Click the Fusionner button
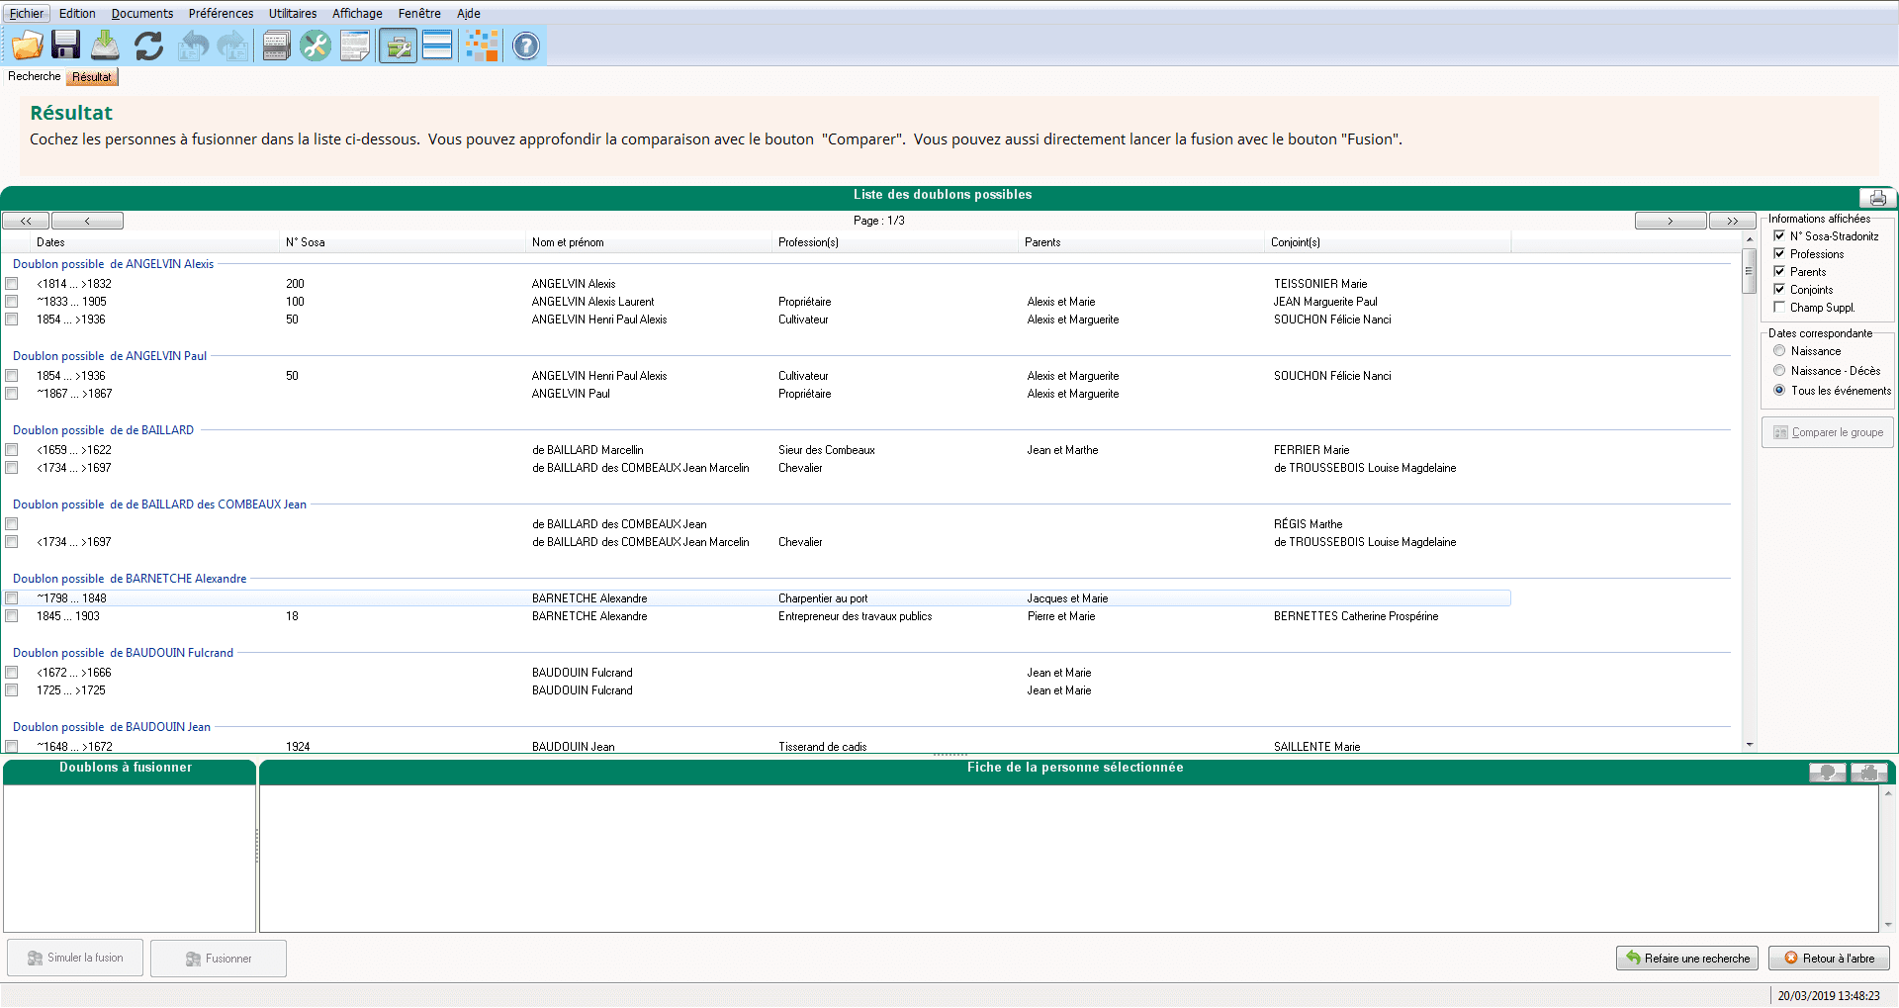The image size is (1899, 1008). click(219, 959)
